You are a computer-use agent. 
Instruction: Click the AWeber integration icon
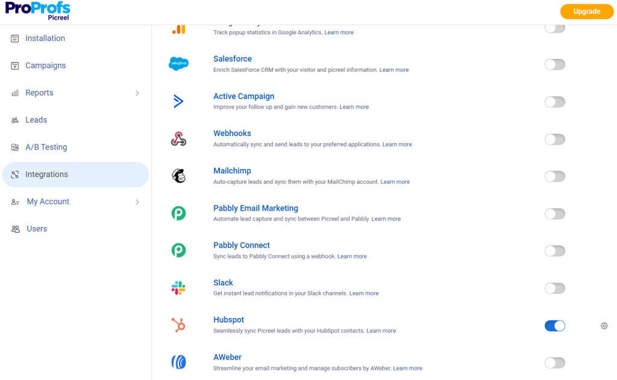(x=178, y=363)
